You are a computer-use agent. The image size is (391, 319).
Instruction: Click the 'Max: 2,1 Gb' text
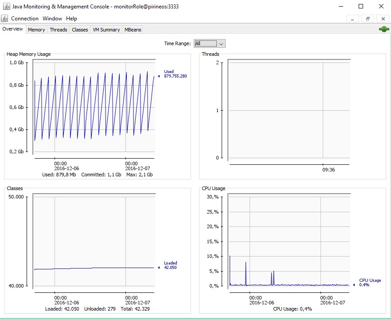pos(139,175)
